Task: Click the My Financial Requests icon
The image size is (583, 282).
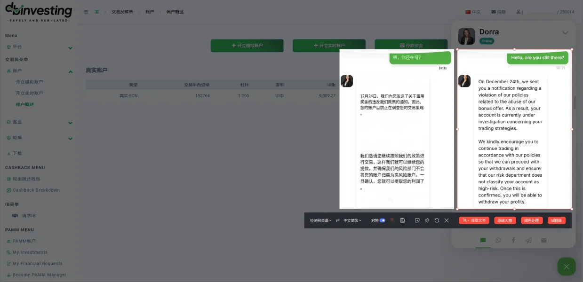Action: pos(8,264)
